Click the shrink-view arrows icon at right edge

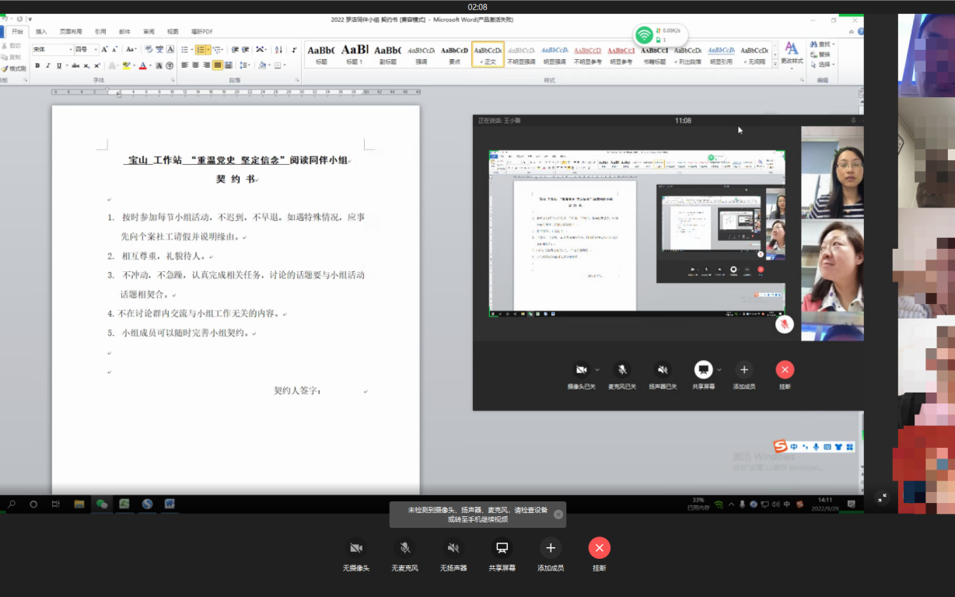(882, 497)
